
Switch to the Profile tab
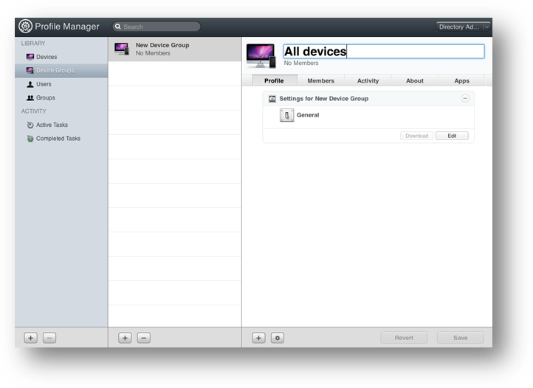[274, 80]
